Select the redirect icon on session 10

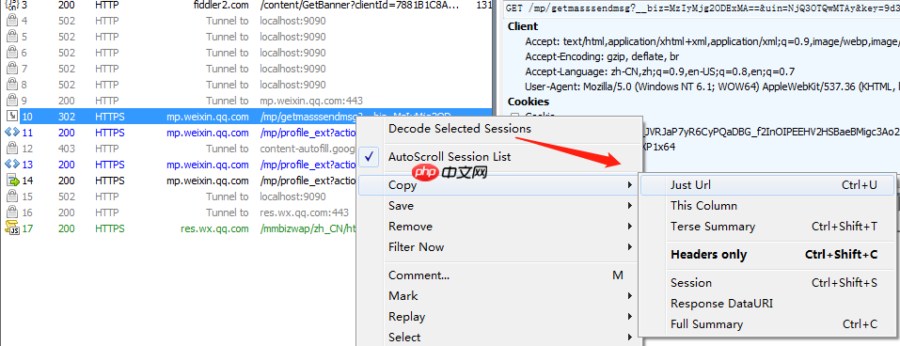click(x=11, y=117)
